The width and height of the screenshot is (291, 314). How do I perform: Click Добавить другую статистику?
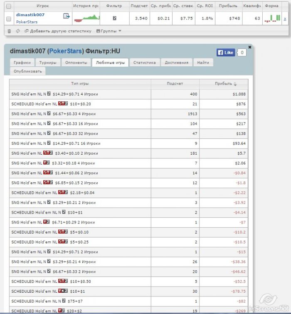[x=58, y=31]
